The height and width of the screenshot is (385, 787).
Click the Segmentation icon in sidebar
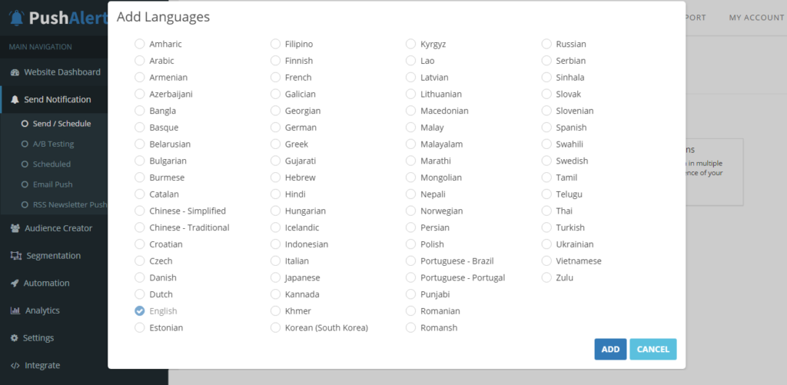(x=16, y=255)
